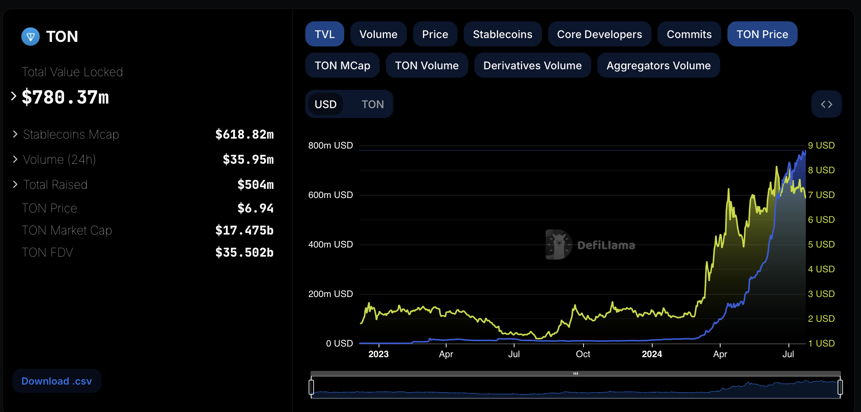Disable the TON Price series
Image resolution: width=861 pixels, height=412 pixels.
[762, 34]
